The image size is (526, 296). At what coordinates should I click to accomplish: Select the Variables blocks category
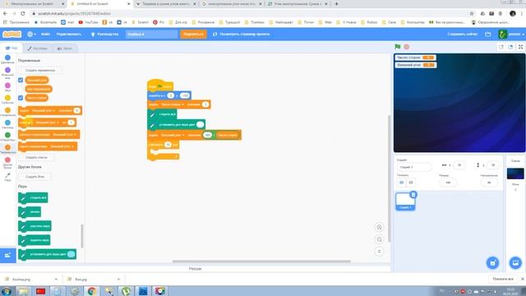pos(7,149)
